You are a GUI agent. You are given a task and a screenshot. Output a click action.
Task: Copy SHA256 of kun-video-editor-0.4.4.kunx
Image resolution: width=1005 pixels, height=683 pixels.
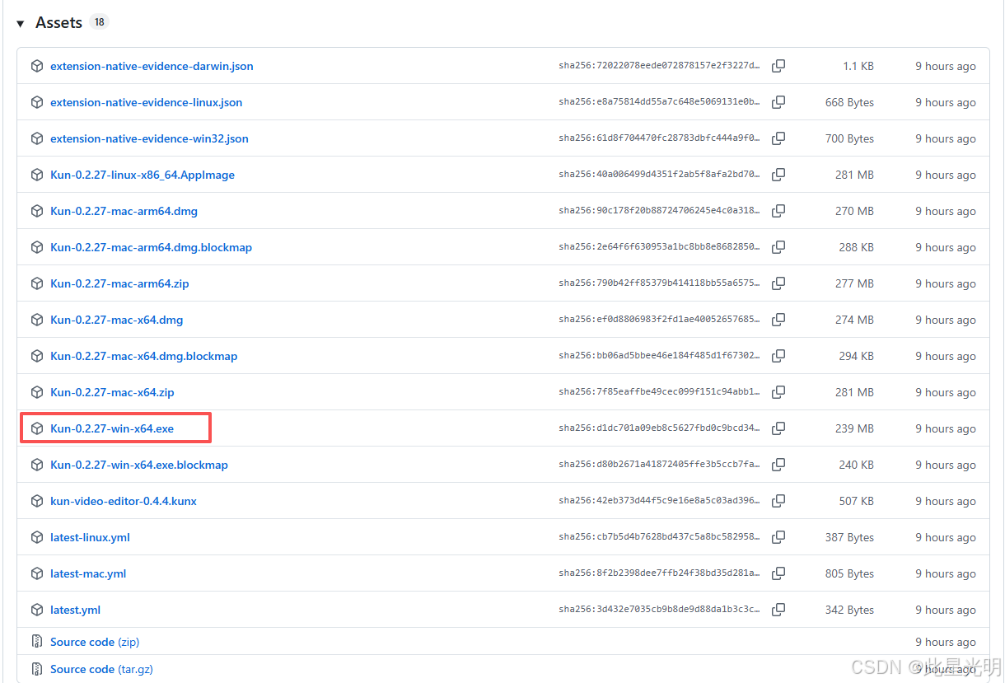point(778,501)
